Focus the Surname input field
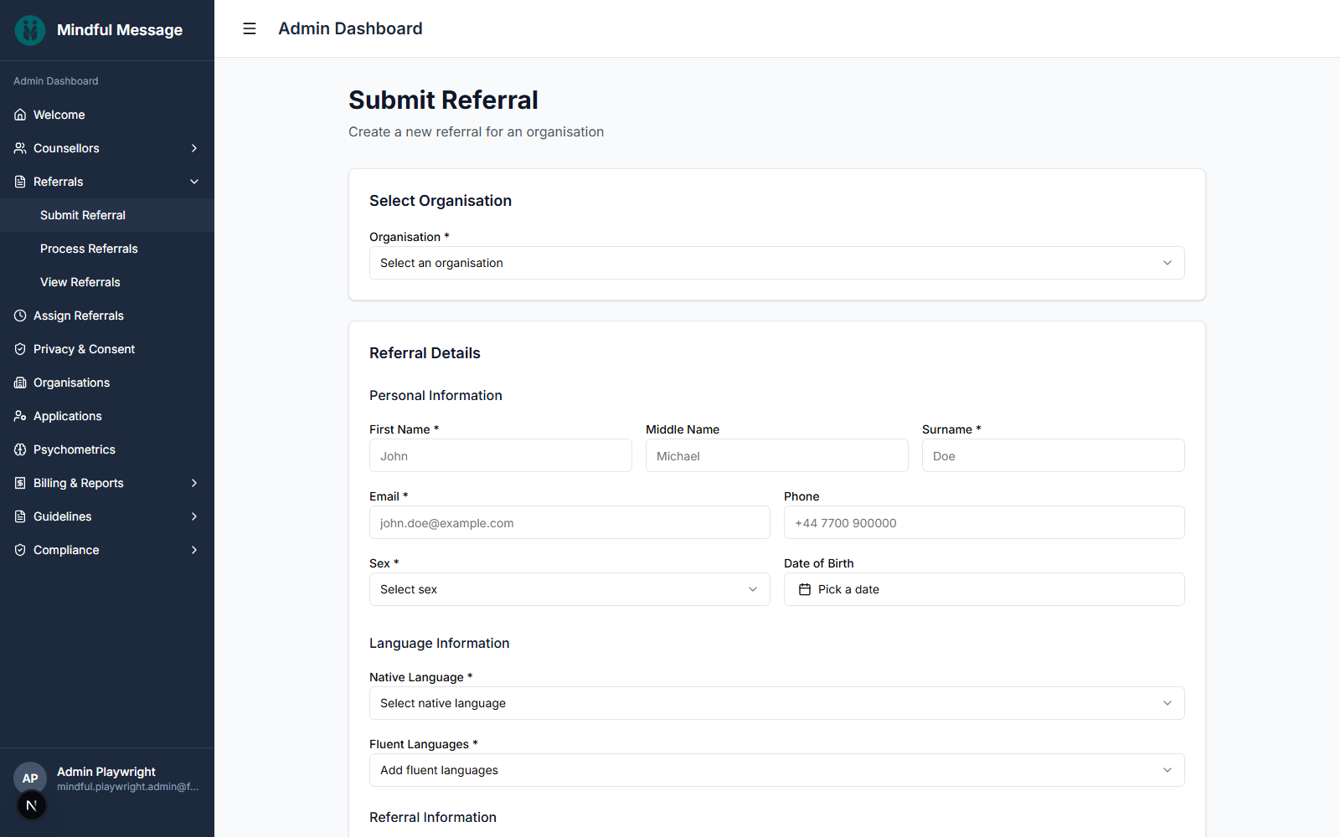 tap(1054, 455)
